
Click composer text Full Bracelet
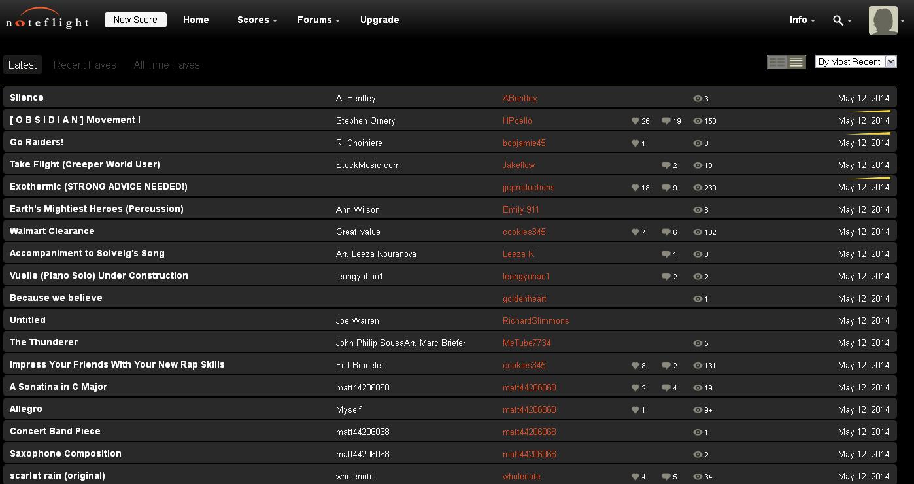(x=360, y=366)
